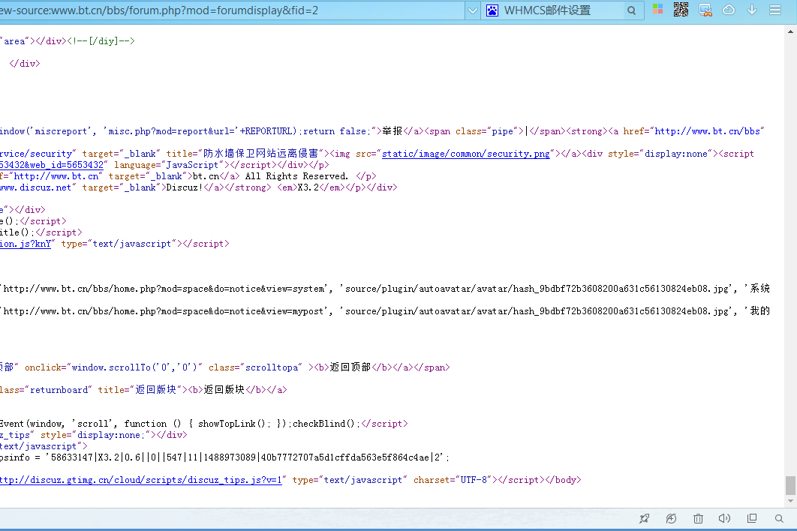The height and width of the screenshot is (531, 797).
Task: Click the text Discuz! in the source
Action: coord(185,187)
